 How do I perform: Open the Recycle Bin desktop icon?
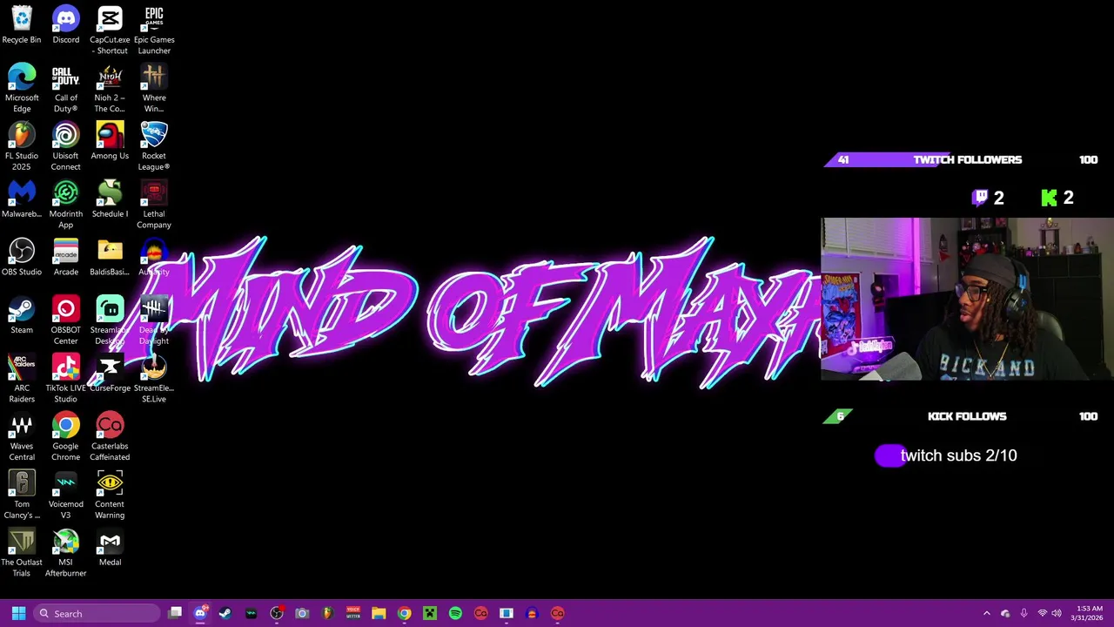(x=22, y=24)
